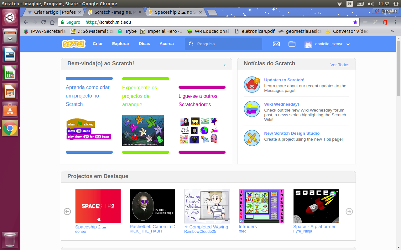Open Ver Todos news link
The height and width of the screenshot is (250, 401).
click(x=340, y=65)
